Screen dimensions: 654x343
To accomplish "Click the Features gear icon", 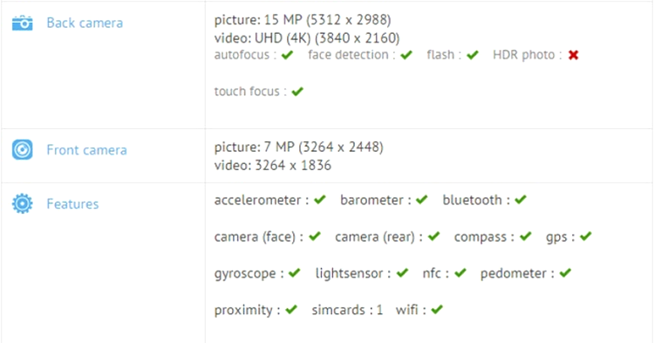I will point(22,203).
